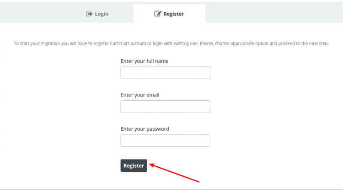Click the red arrow annotation
The height and width of the screenshot is (190, 343).
174,173
